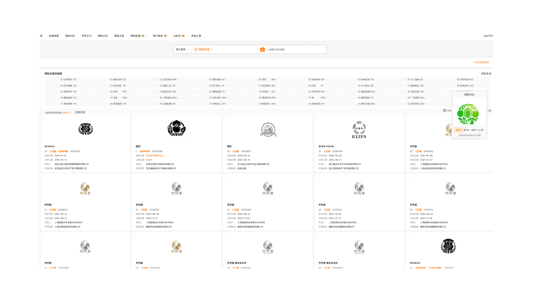The image size is (533, 300).
Task: Click the 存为常用条件 link
Action: (x=481, y=62)
